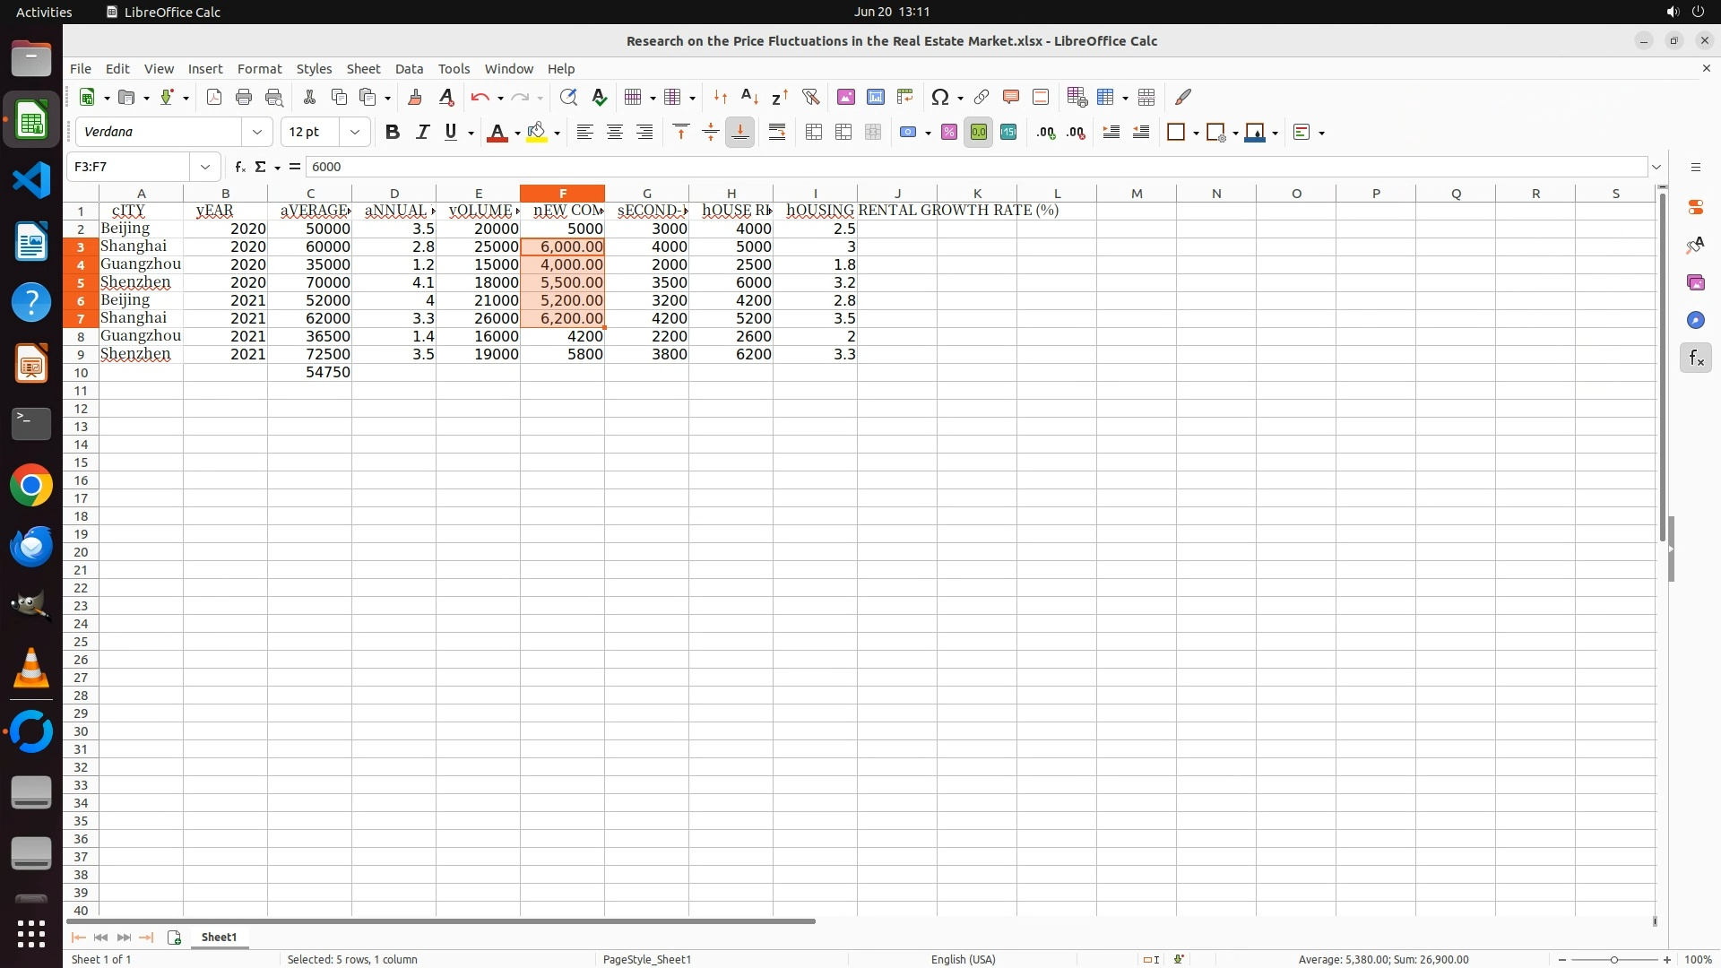Format selection as percent
The width and height of the screenshot is (1721, 968).
(x=948, y=133)
